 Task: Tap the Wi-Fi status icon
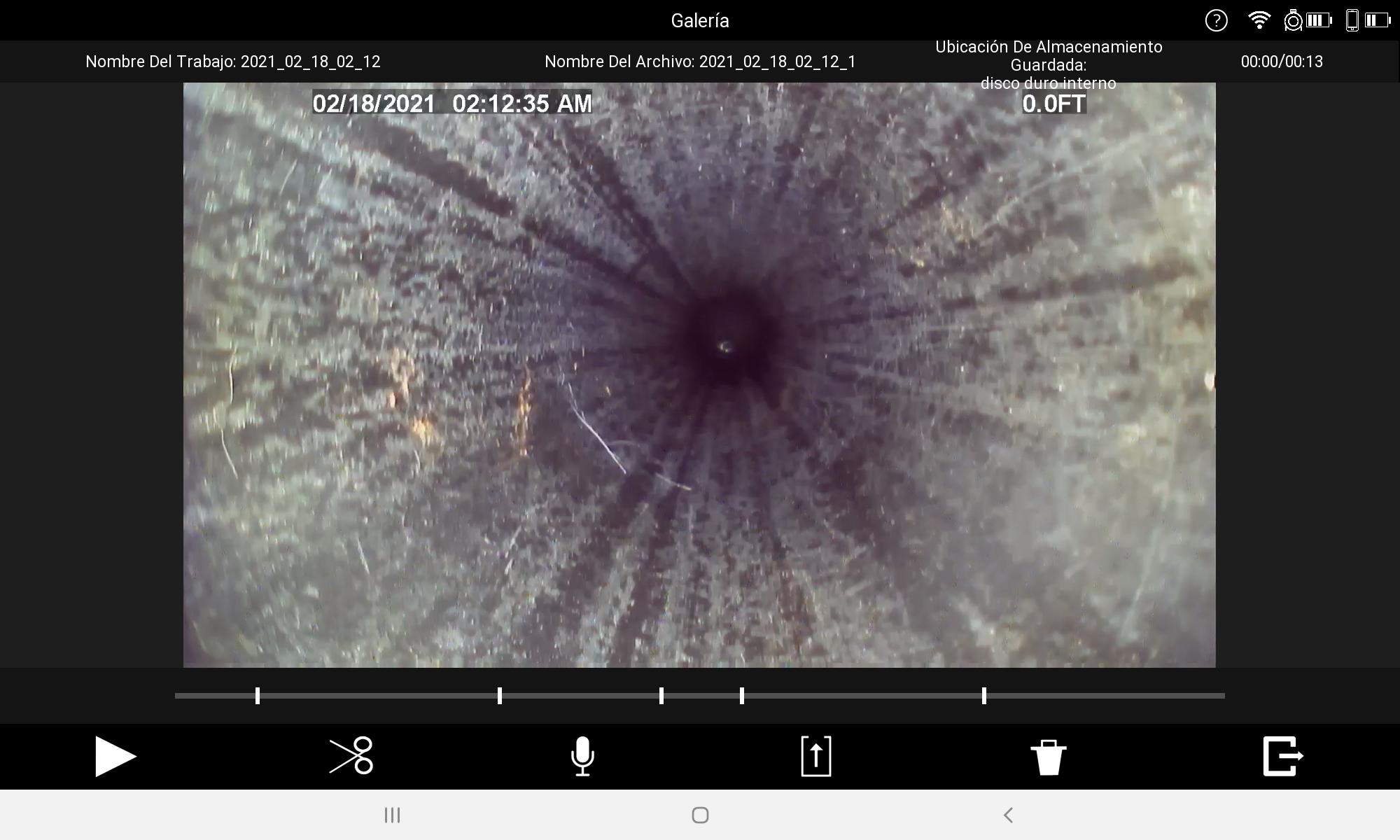[x=1259, y=20]
